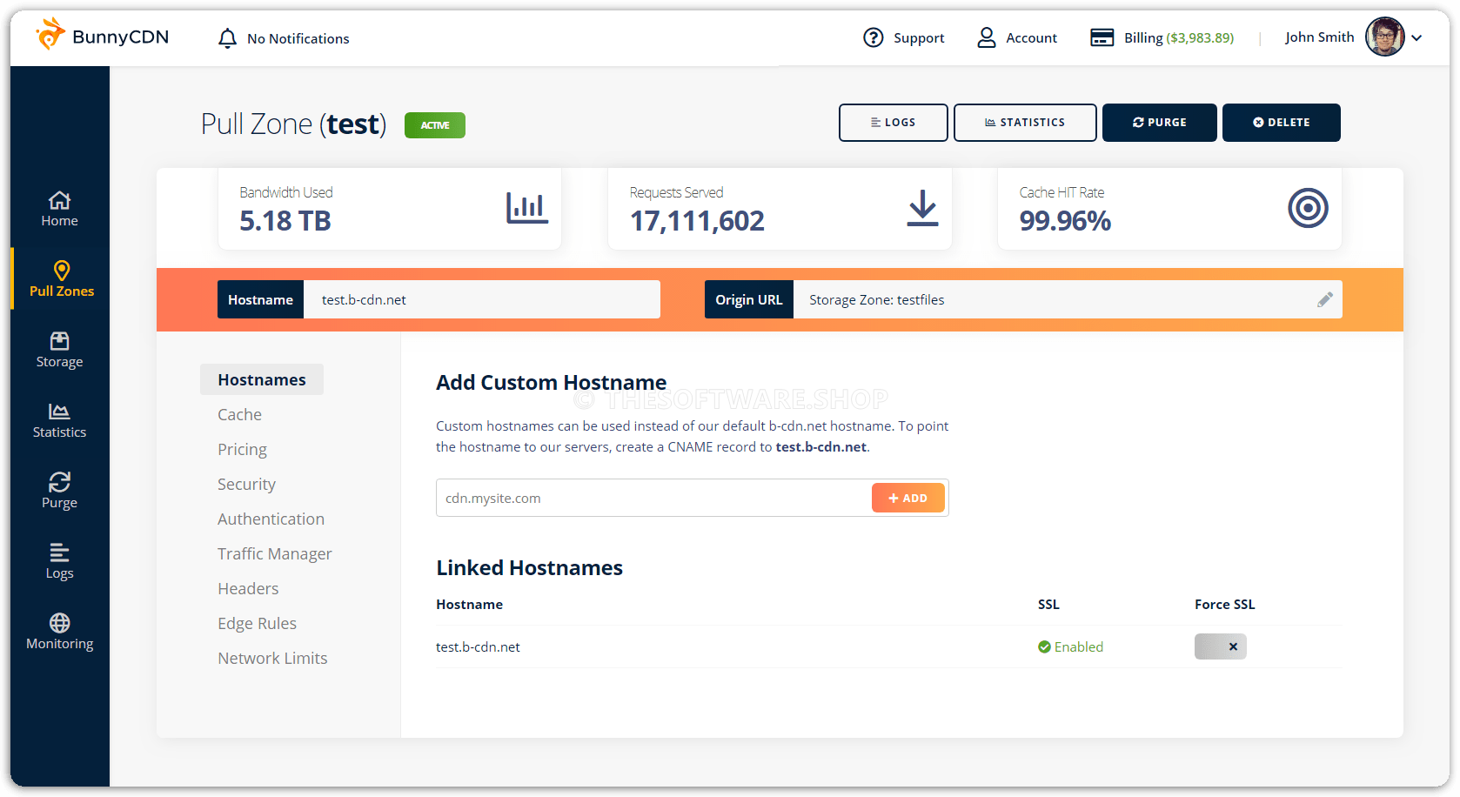Open the Security settings section
The image size is (1460, 797).
coord(246,485)
